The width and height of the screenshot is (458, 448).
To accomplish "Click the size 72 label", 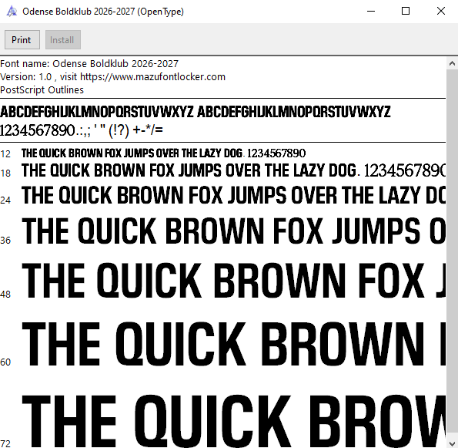I will (5, 443).
